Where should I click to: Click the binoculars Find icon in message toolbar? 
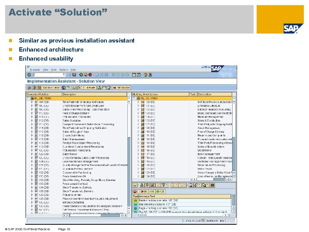[152, 185]
